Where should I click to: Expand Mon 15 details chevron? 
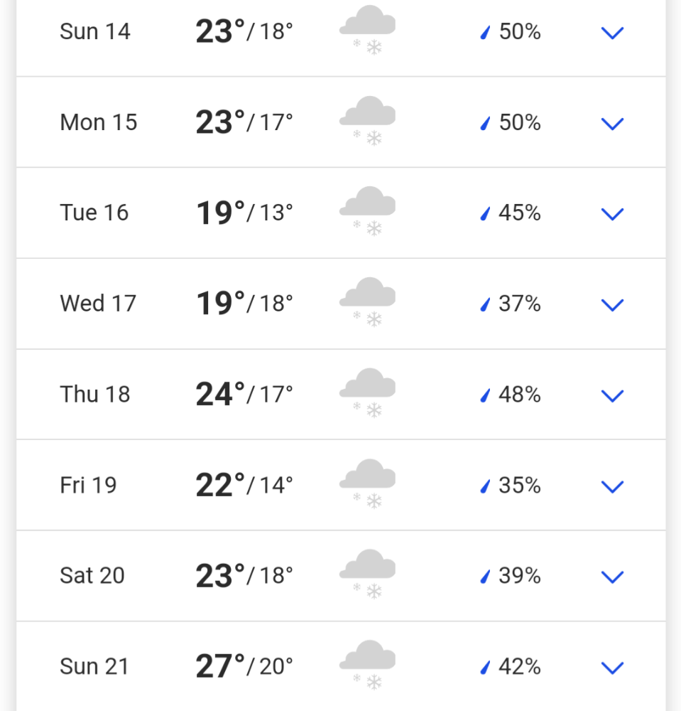click(x=612, y=123)
